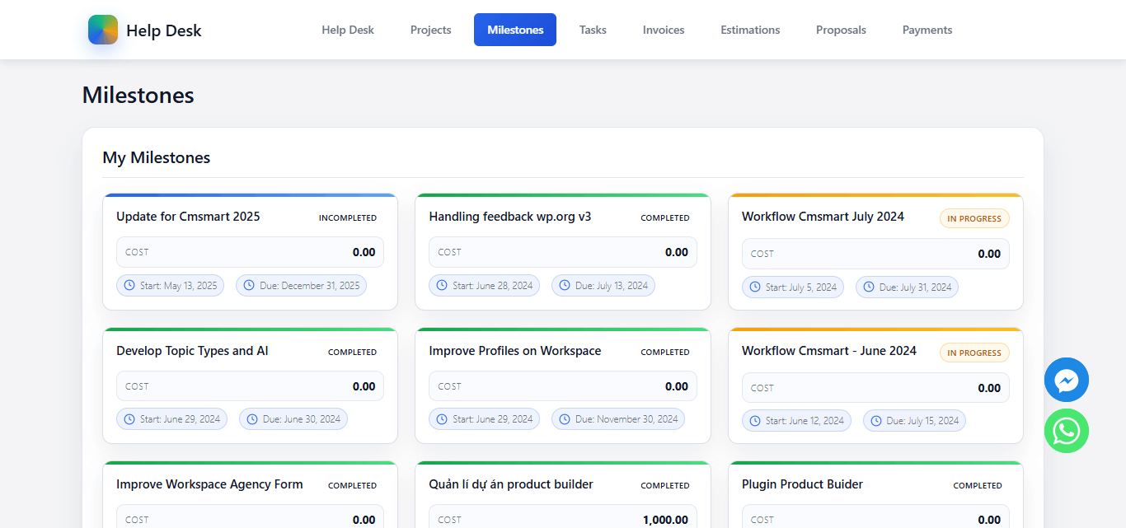Open the Messenger chat bubble

point(1066,380)
